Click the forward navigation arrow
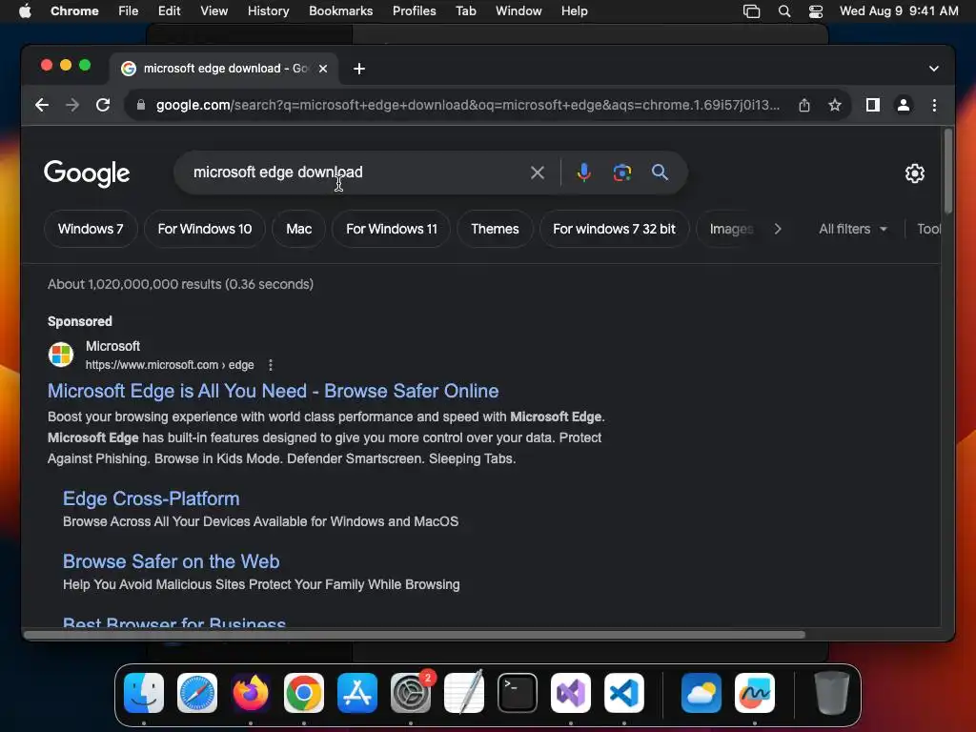This screenshot has height=732, width=976. [72, 105]
